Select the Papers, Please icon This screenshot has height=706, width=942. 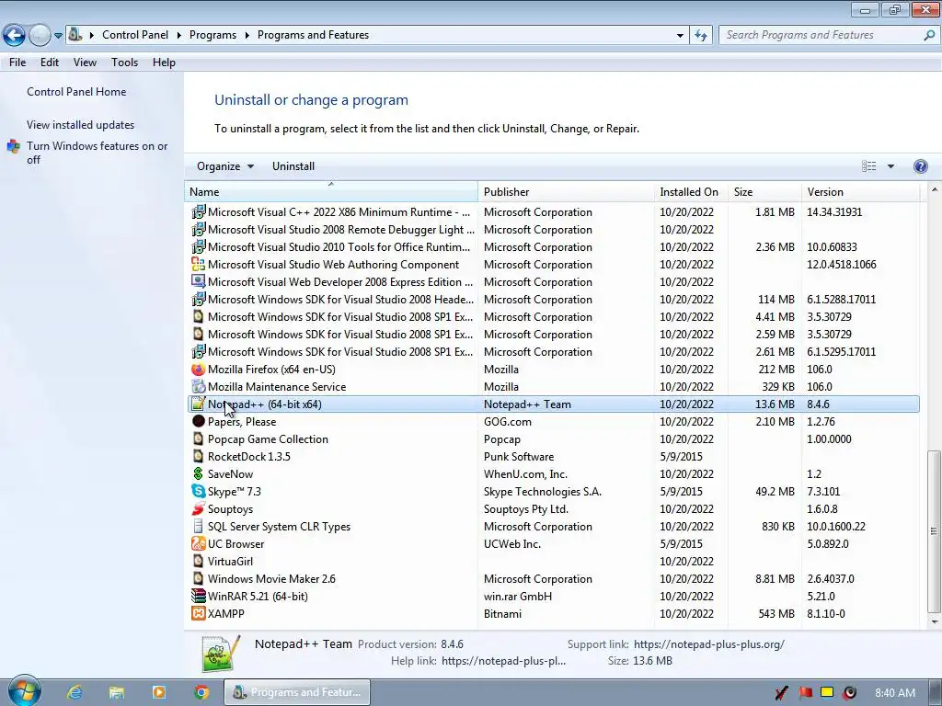[198, 421]
